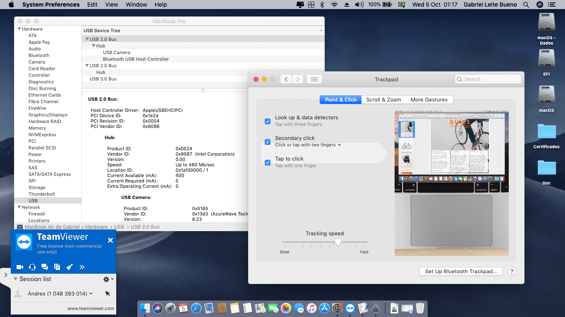Select Graphics/Displays in the sidebar
The width and height of the screenshot is (565, 317).
coord(48,115)
